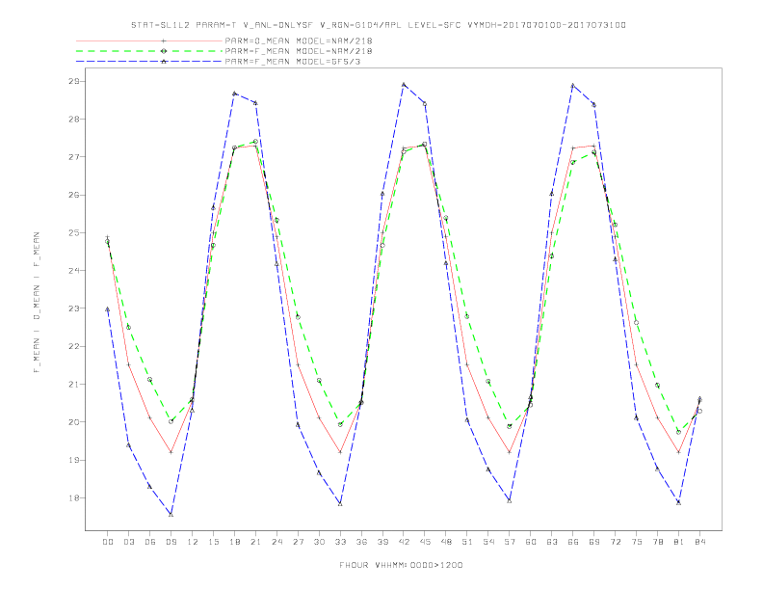763x590 pixels.
Task: Click the x-axis tick label 00
Action: 108,542
